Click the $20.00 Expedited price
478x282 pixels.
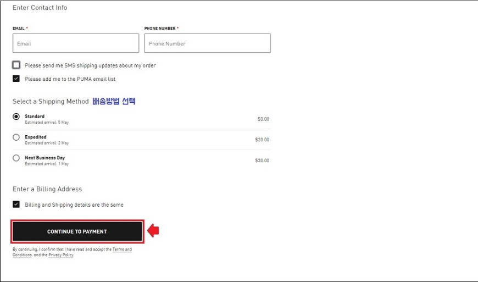point(262,140)
